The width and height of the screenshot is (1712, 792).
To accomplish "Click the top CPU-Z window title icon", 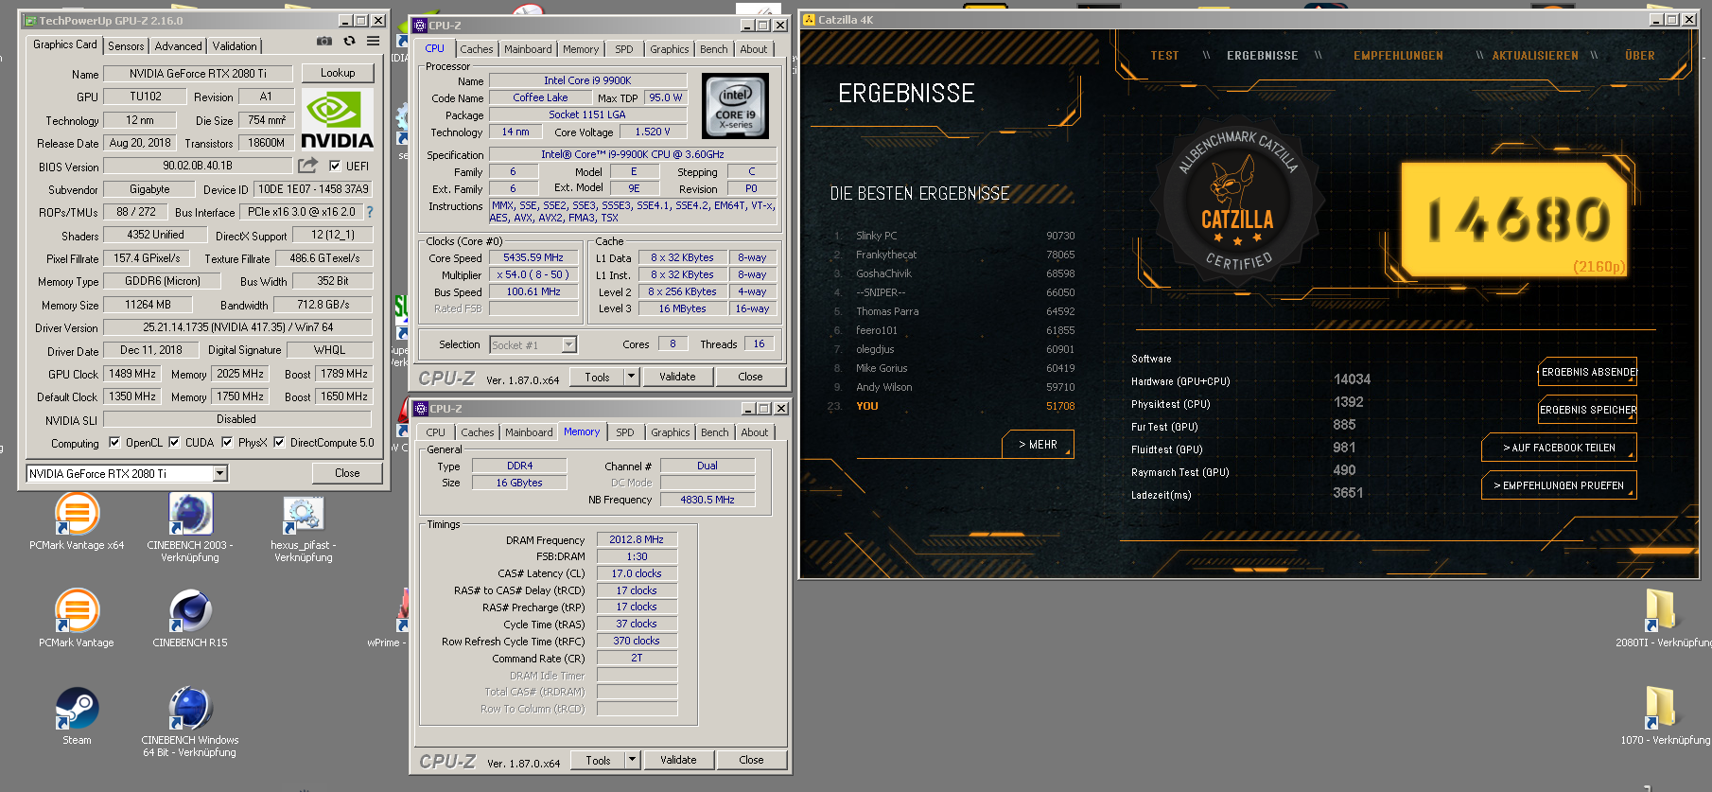I will tap(421, 26).
